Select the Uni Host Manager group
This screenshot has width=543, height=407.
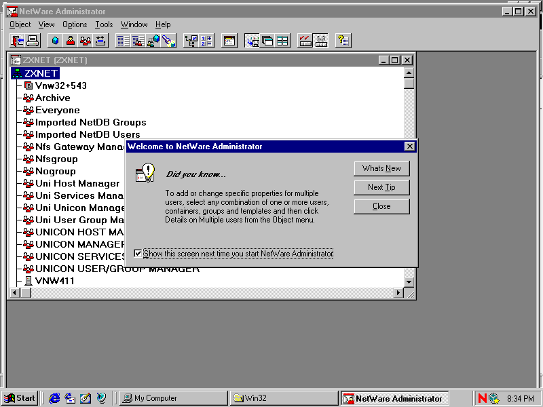[71, 183]
